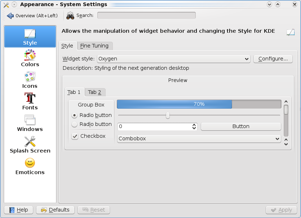This screenshot has height=218, width=301.
Task: Select the first Radio button in preview
Action: 75,115
